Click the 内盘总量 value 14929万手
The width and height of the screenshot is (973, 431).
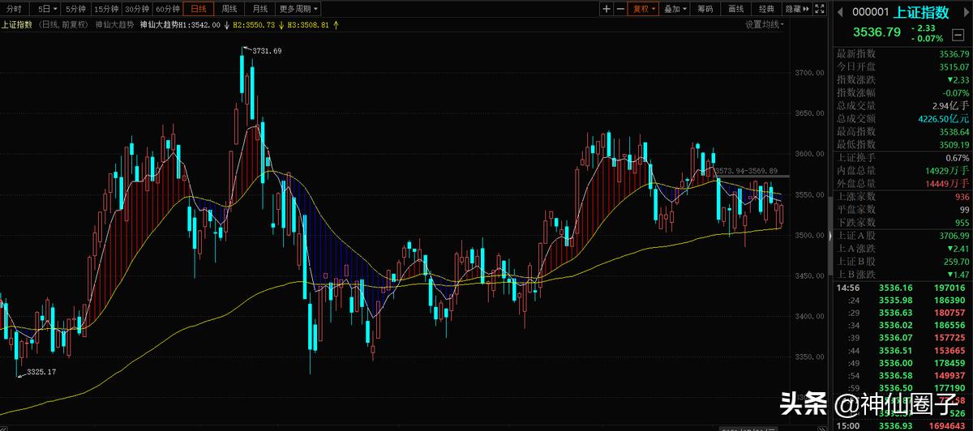946,170
